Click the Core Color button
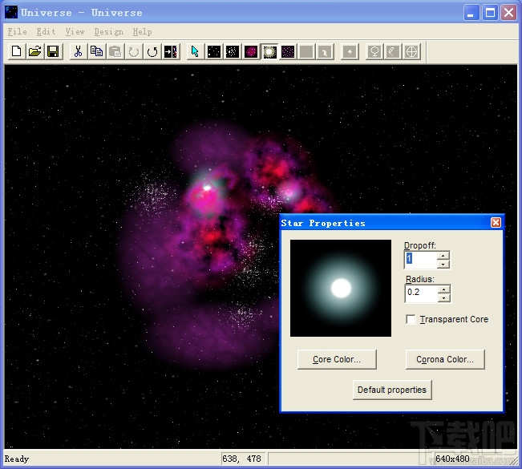The image size is (522, 469). 337,360
